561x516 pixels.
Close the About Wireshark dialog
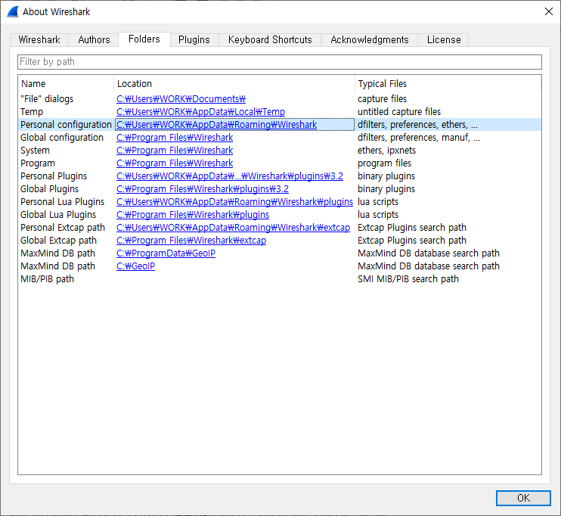tap(548, 11)
